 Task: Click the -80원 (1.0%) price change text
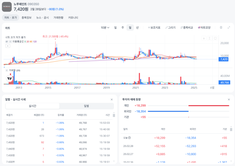(55, 9)
